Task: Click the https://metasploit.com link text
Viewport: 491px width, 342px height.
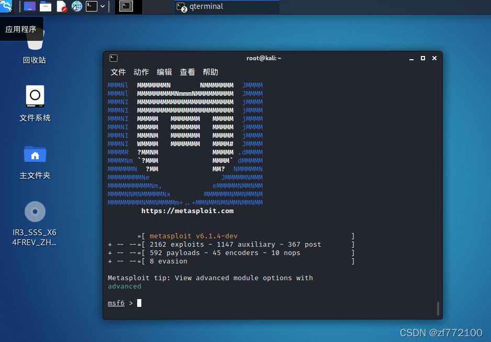Action: click(187, 211)
